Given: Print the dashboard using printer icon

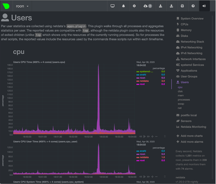Looking at the screenshot, I should [x=182, y=6].
